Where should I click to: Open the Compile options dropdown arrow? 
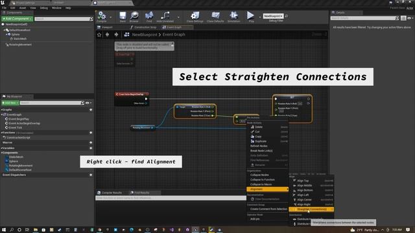(111, 17)
